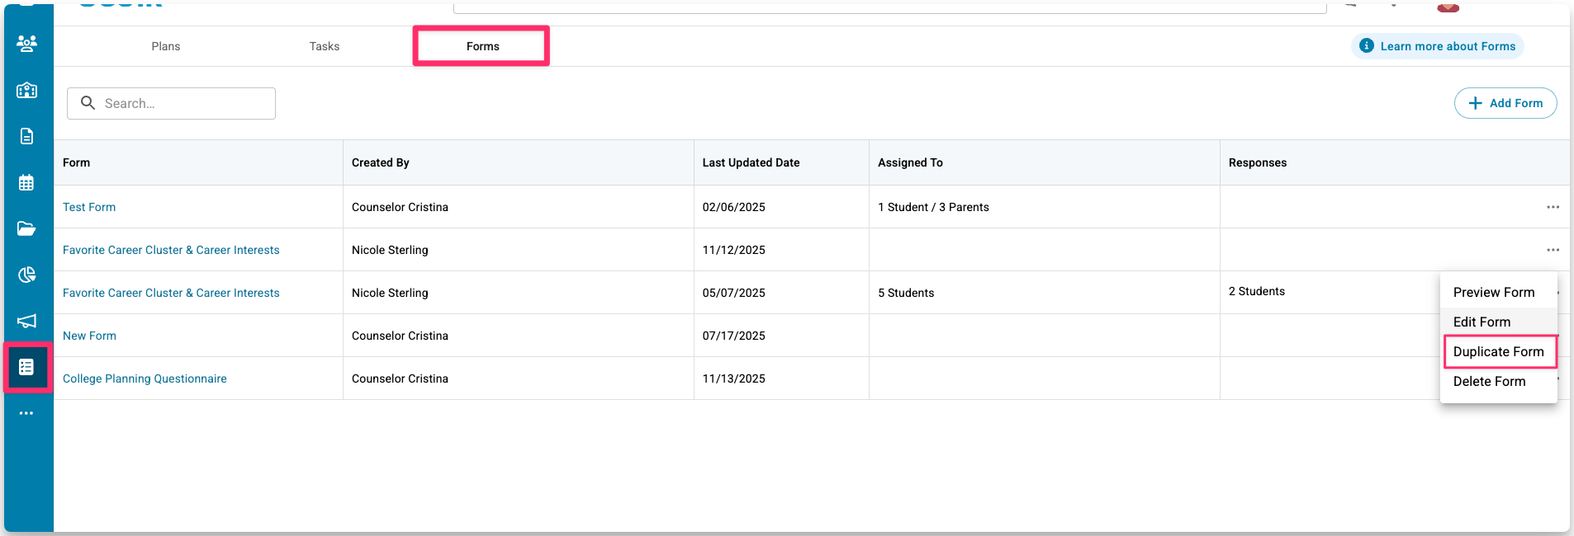Open the document page sidebar icon
Image resolution: width=1574 pixels, height=536 pixels.
pos(26,136)
